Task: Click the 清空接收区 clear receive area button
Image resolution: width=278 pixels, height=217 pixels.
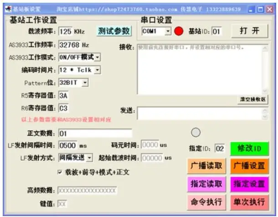Action: [253, 99]
